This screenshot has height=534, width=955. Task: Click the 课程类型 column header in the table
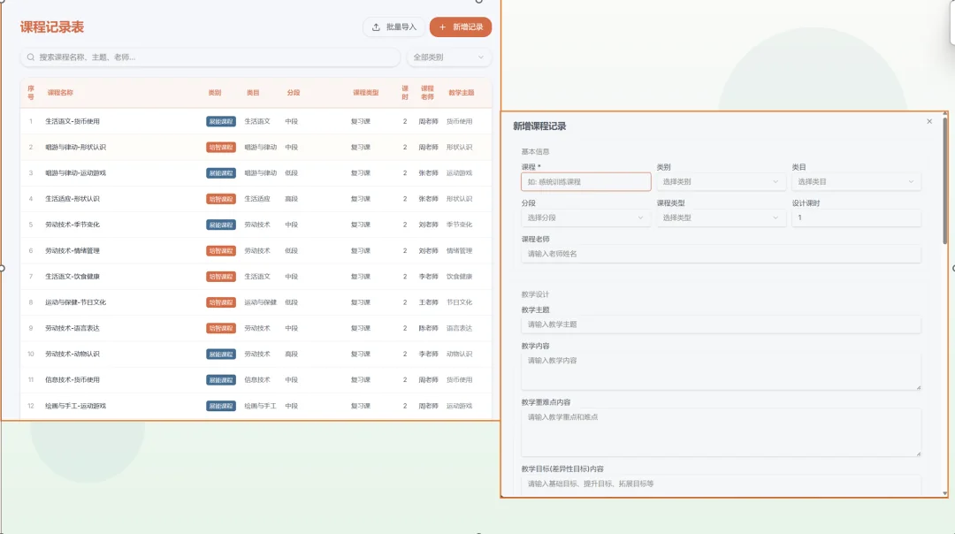point(365,93)
